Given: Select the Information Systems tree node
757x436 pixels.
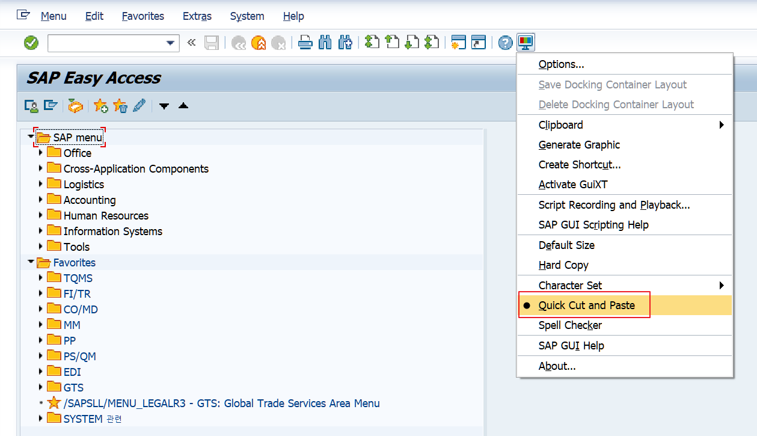Looking at the screenshot, I should pyautogui.click(x=113, y=232).
